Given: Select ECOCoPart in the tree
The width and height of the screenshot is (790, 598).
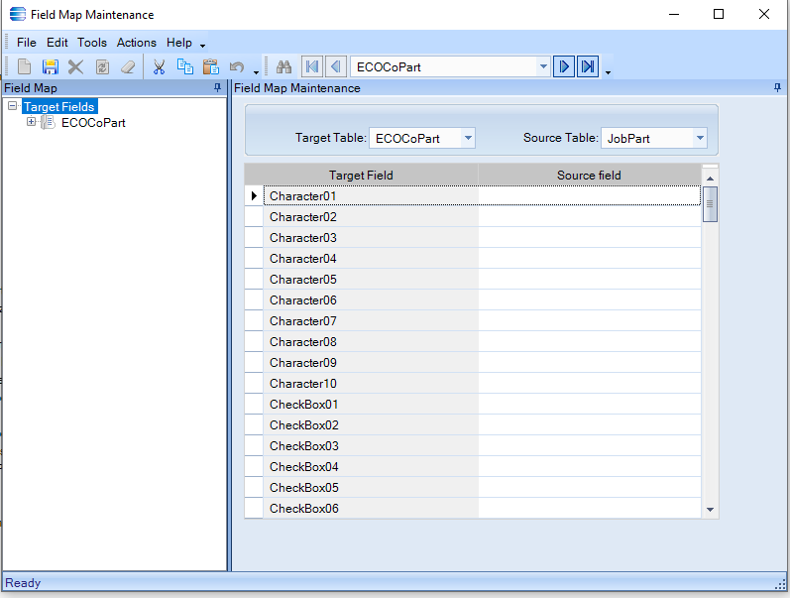Looking at the screenshot, I should (93, 123).
